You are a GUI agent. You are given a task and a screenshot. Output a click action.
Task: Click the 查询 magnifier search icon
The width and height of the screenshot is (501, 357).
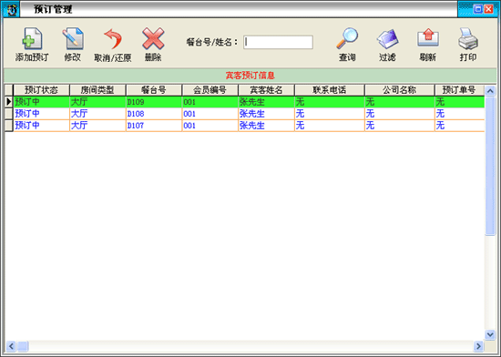[x=347, y=38]
